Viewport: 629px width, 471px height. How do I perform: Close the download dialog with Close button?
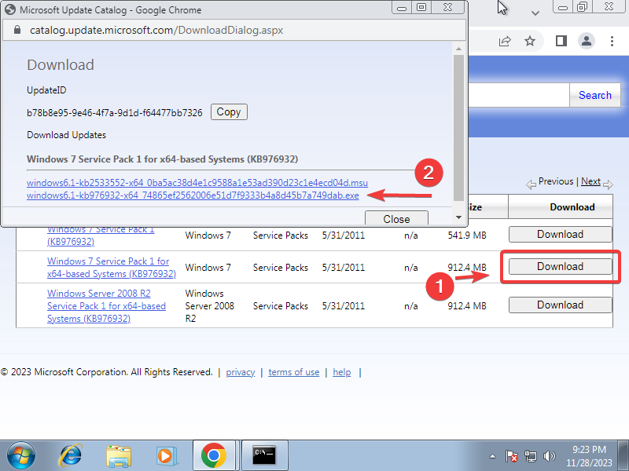coord(396,219)
